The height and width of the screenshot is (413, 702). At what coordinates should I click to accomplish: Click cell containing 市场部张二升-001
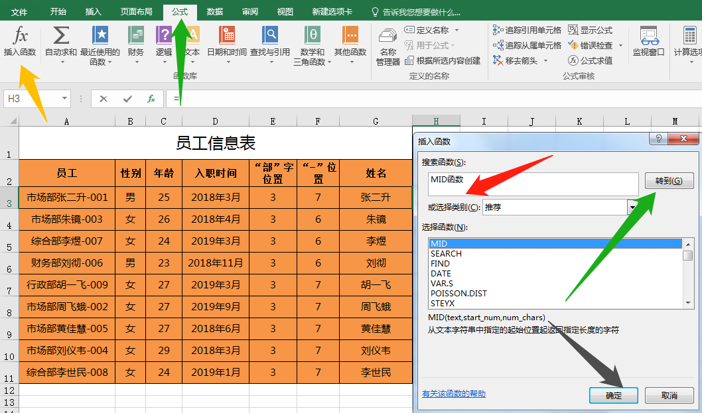click(67, 198)
